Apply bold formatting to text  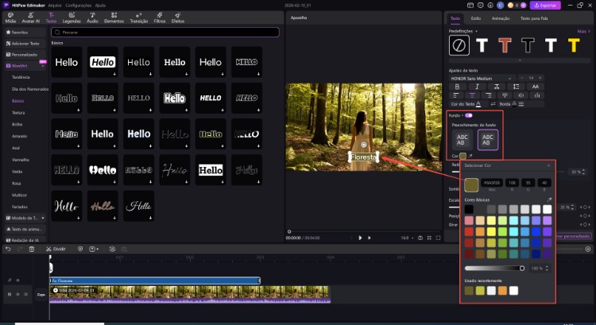457,86
